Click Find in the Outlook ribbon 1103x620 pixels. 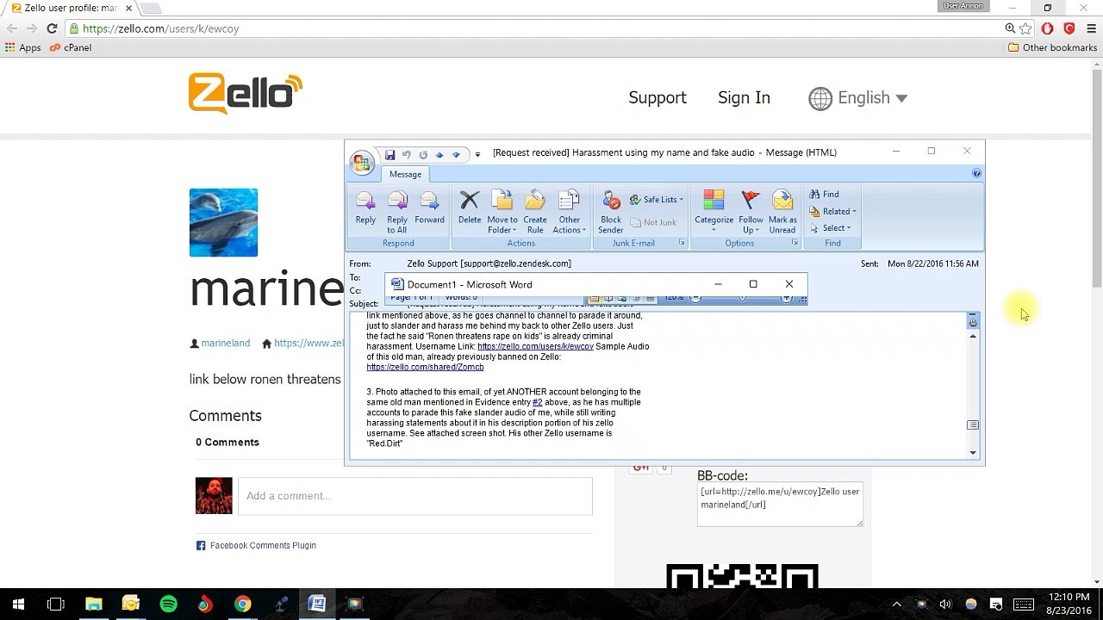tap(824, 195)
